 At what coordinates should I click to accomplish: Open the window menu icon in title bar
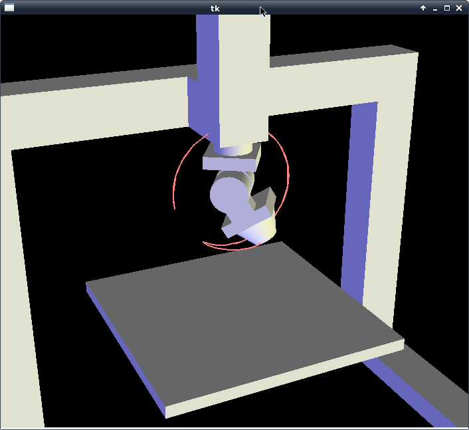9,8
